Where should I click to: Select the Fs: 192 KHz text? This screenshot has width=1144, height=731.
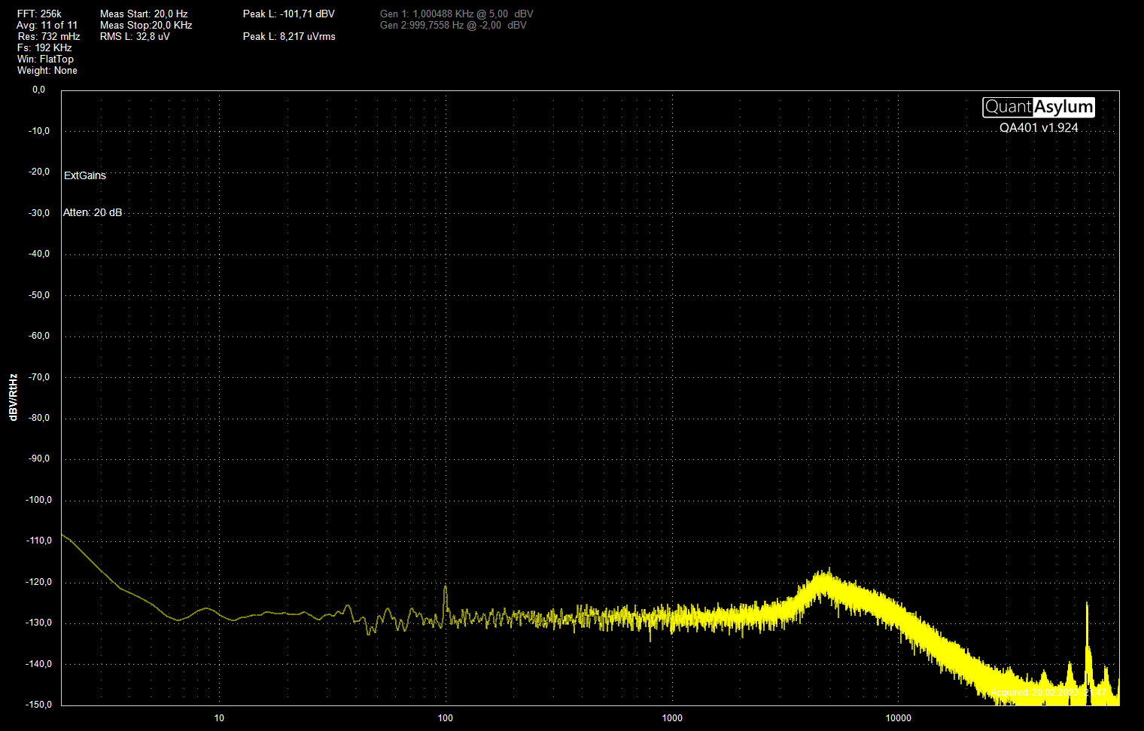tap(44, 47)
